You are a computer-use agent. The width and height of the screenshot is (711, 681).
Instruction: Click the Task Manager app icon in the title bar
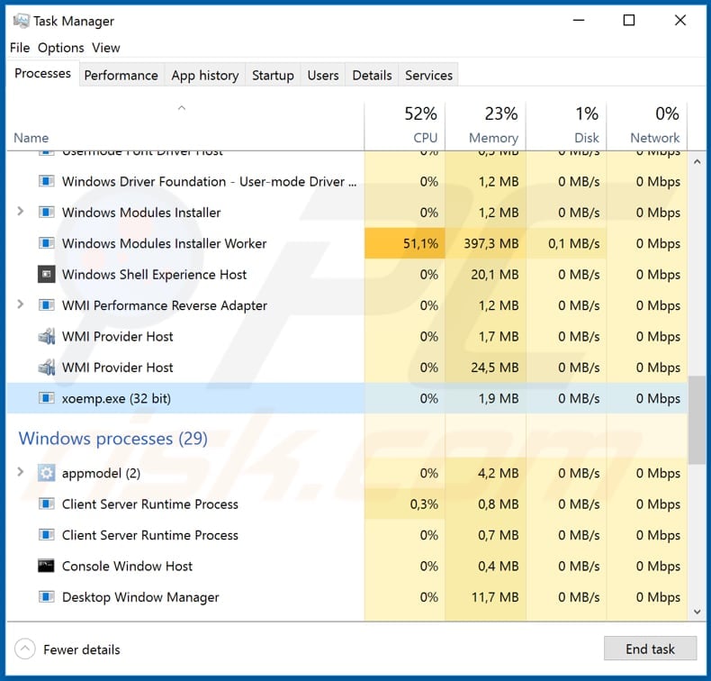[x=21, y=21]
